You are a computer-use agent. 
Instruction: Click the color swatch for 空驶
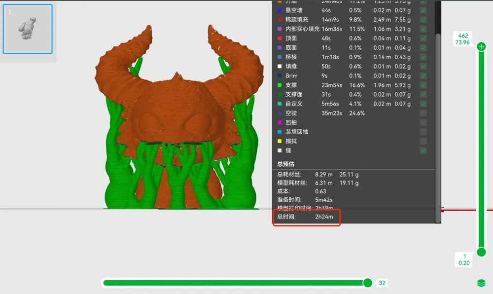coord(280,113)
